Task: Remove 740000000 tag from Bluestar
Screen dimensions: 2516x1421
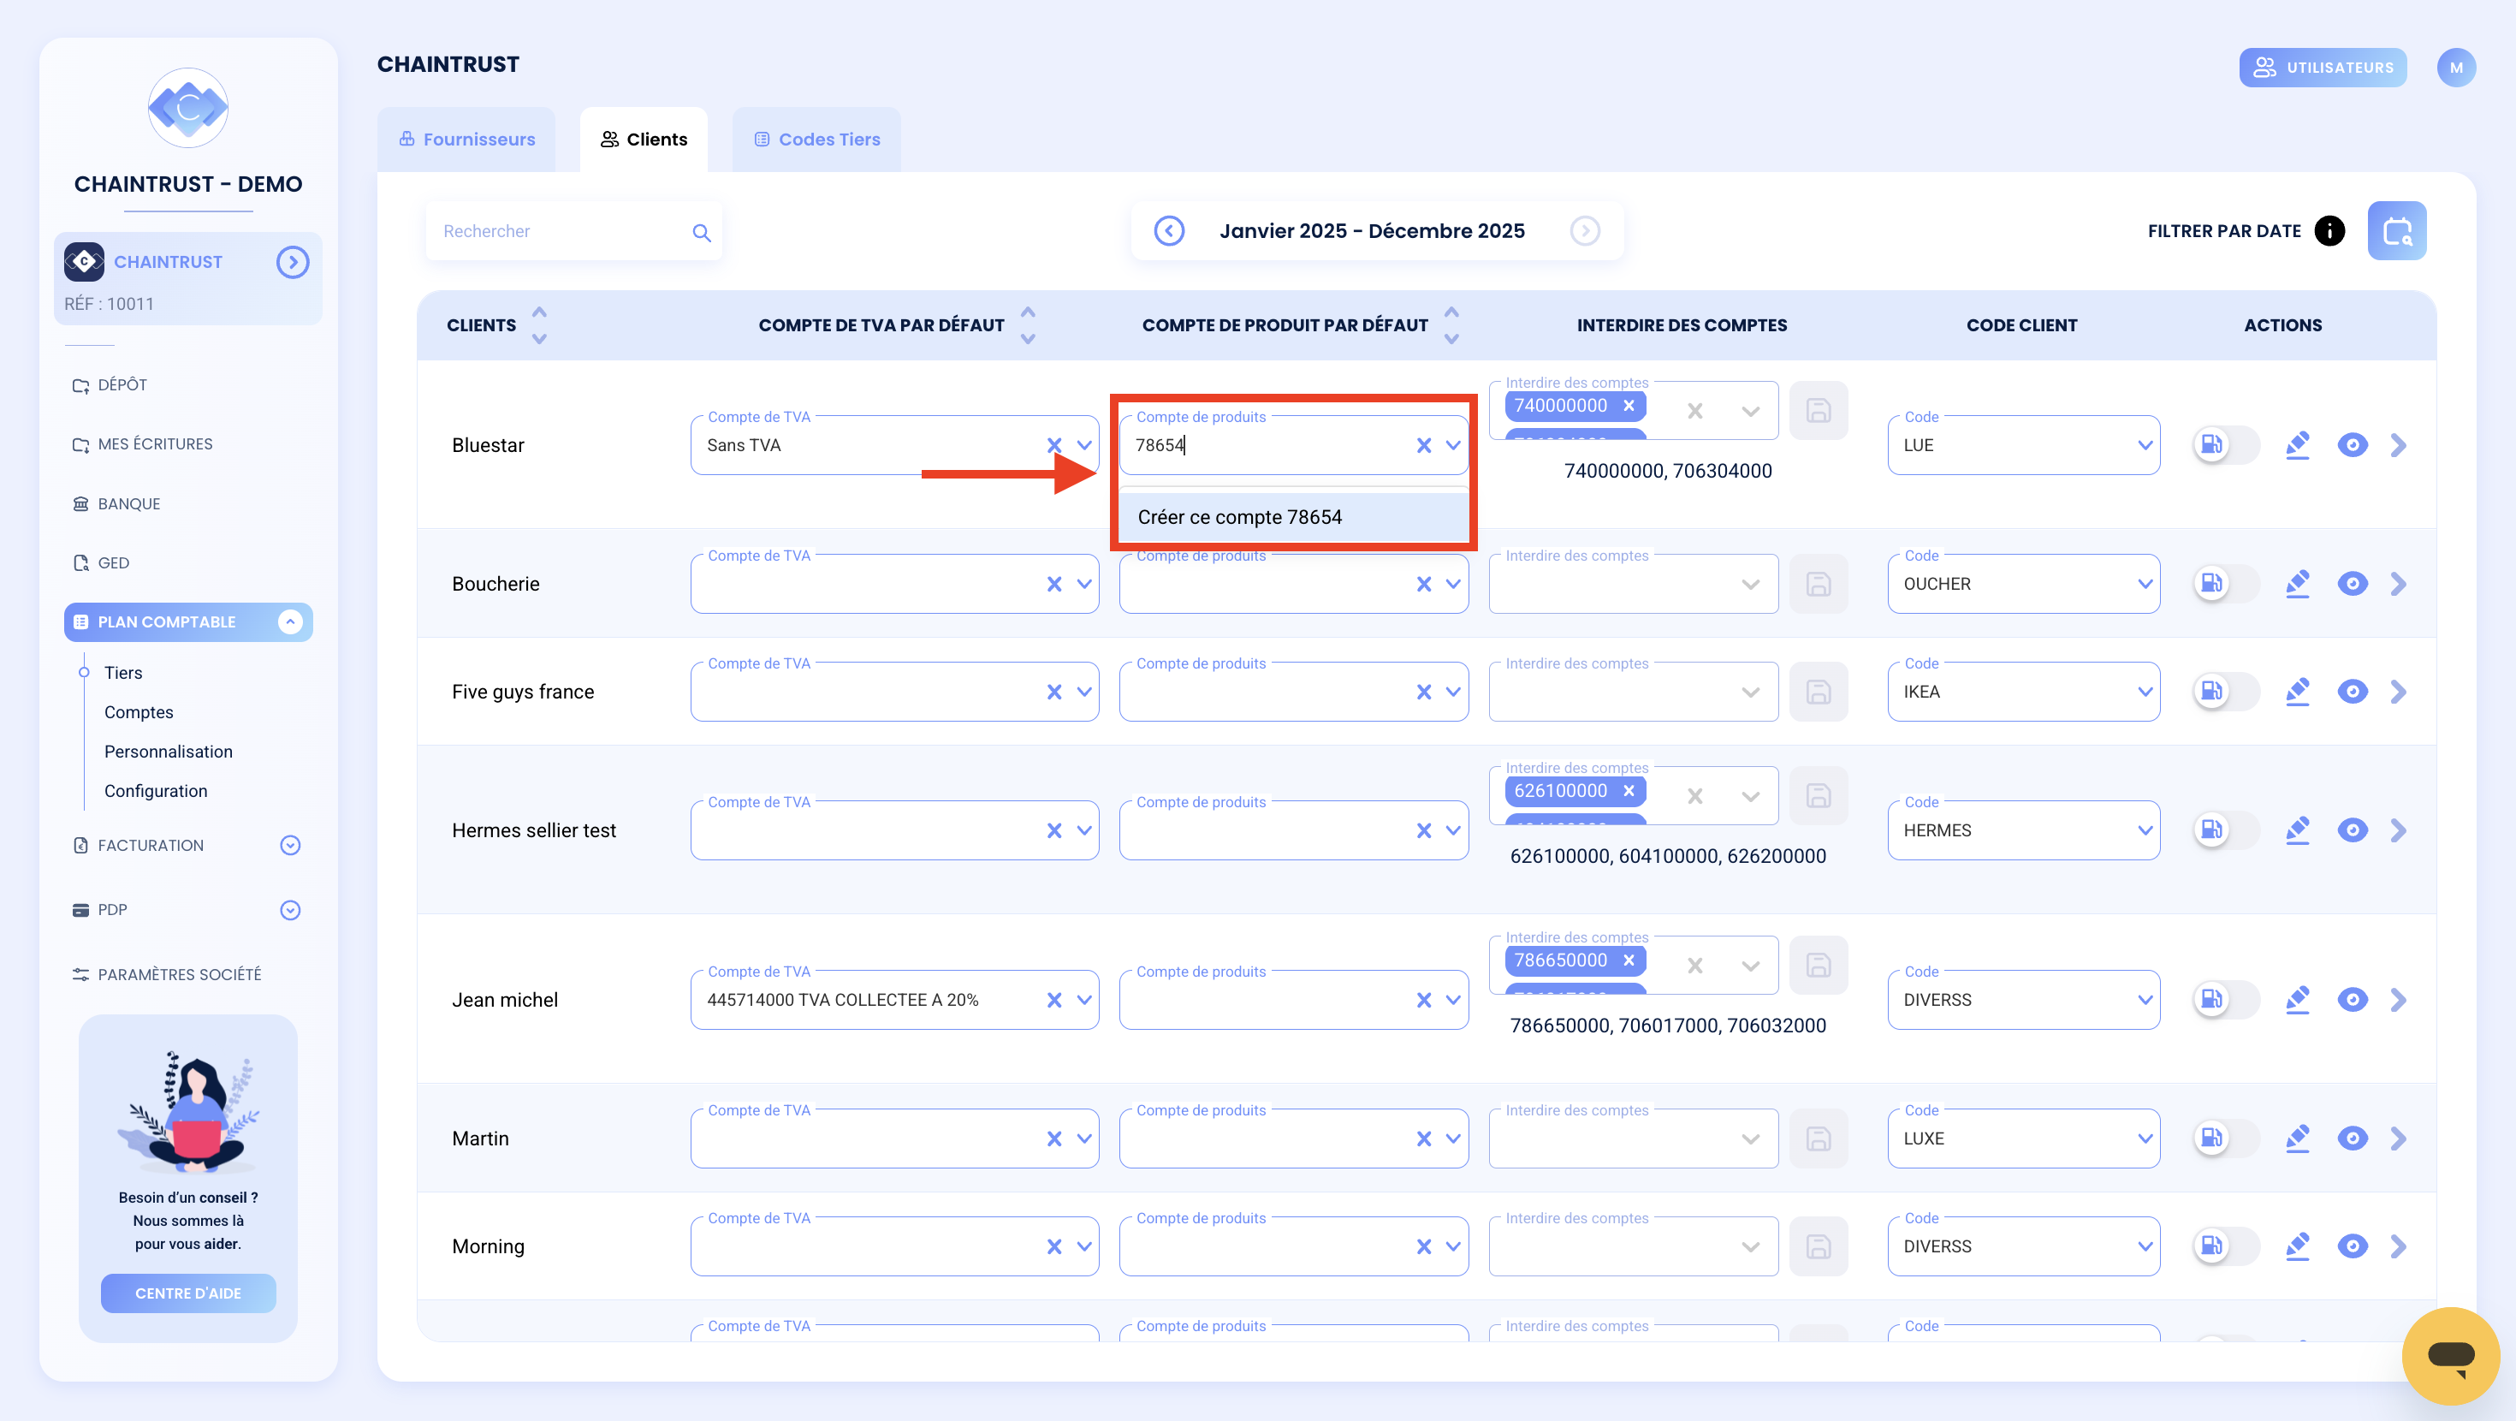Action: (x=1629, y=406)
